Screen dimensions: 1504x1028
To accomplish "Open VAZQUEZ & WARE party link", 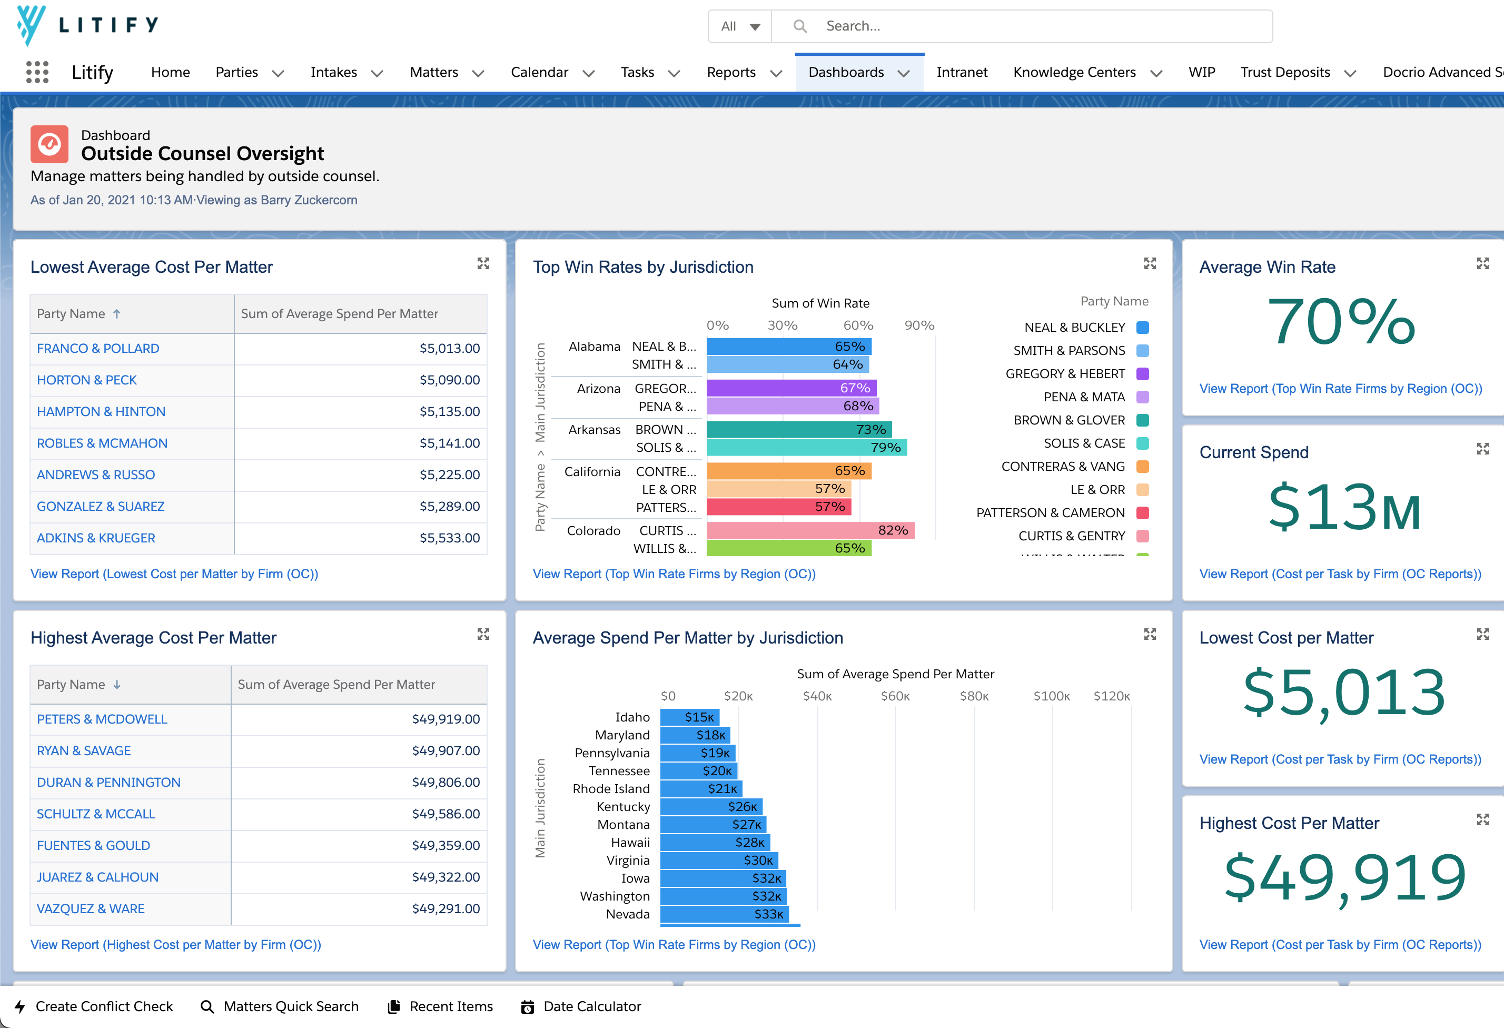I will 91,909.
